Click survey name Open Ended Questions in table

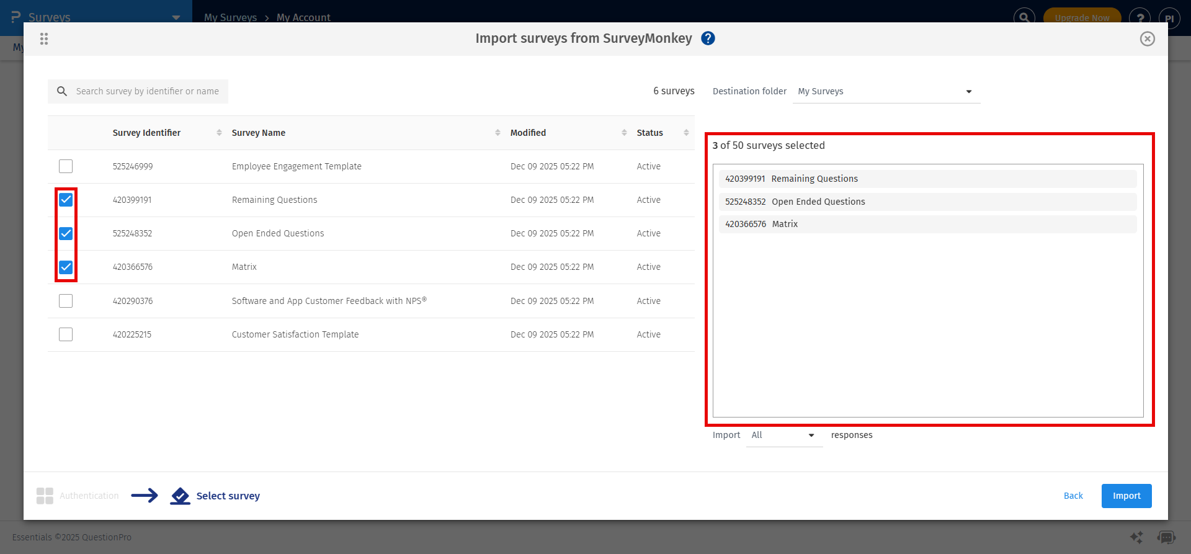tap(278, 233)
